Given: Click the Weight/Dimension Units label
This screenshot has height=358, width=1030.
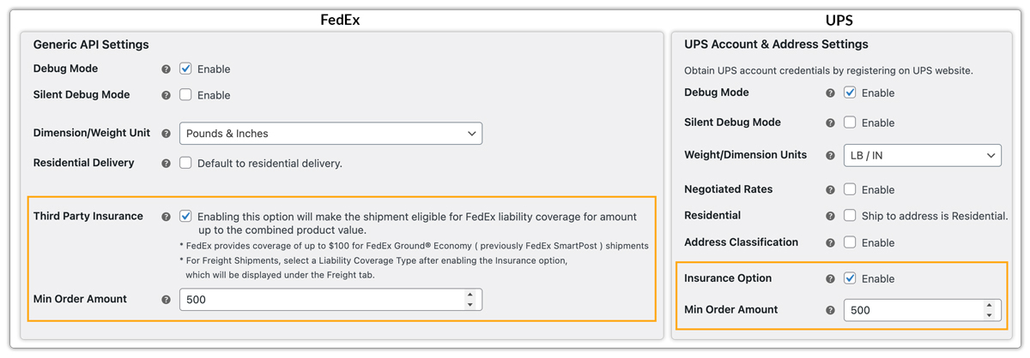Looking at the screenshot, I should [x=746, y=155].
